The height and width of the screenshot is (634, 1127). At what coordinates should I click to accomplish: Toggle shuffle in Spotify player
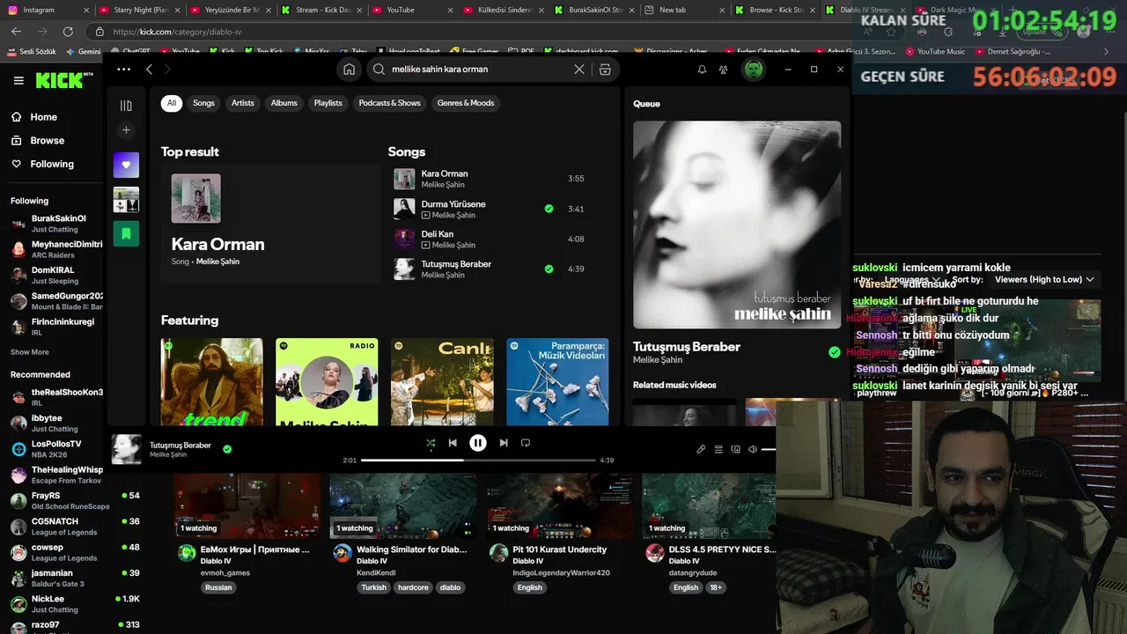point(431,443)
